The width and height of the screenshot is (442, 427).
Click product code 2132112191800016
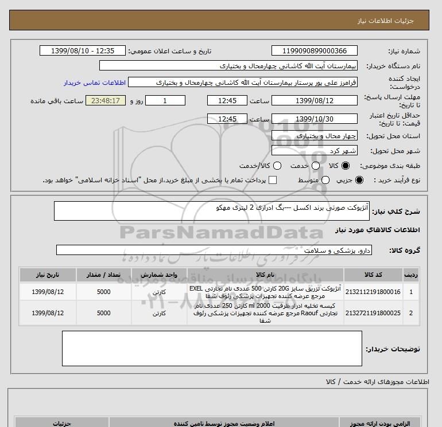[373, 292]
